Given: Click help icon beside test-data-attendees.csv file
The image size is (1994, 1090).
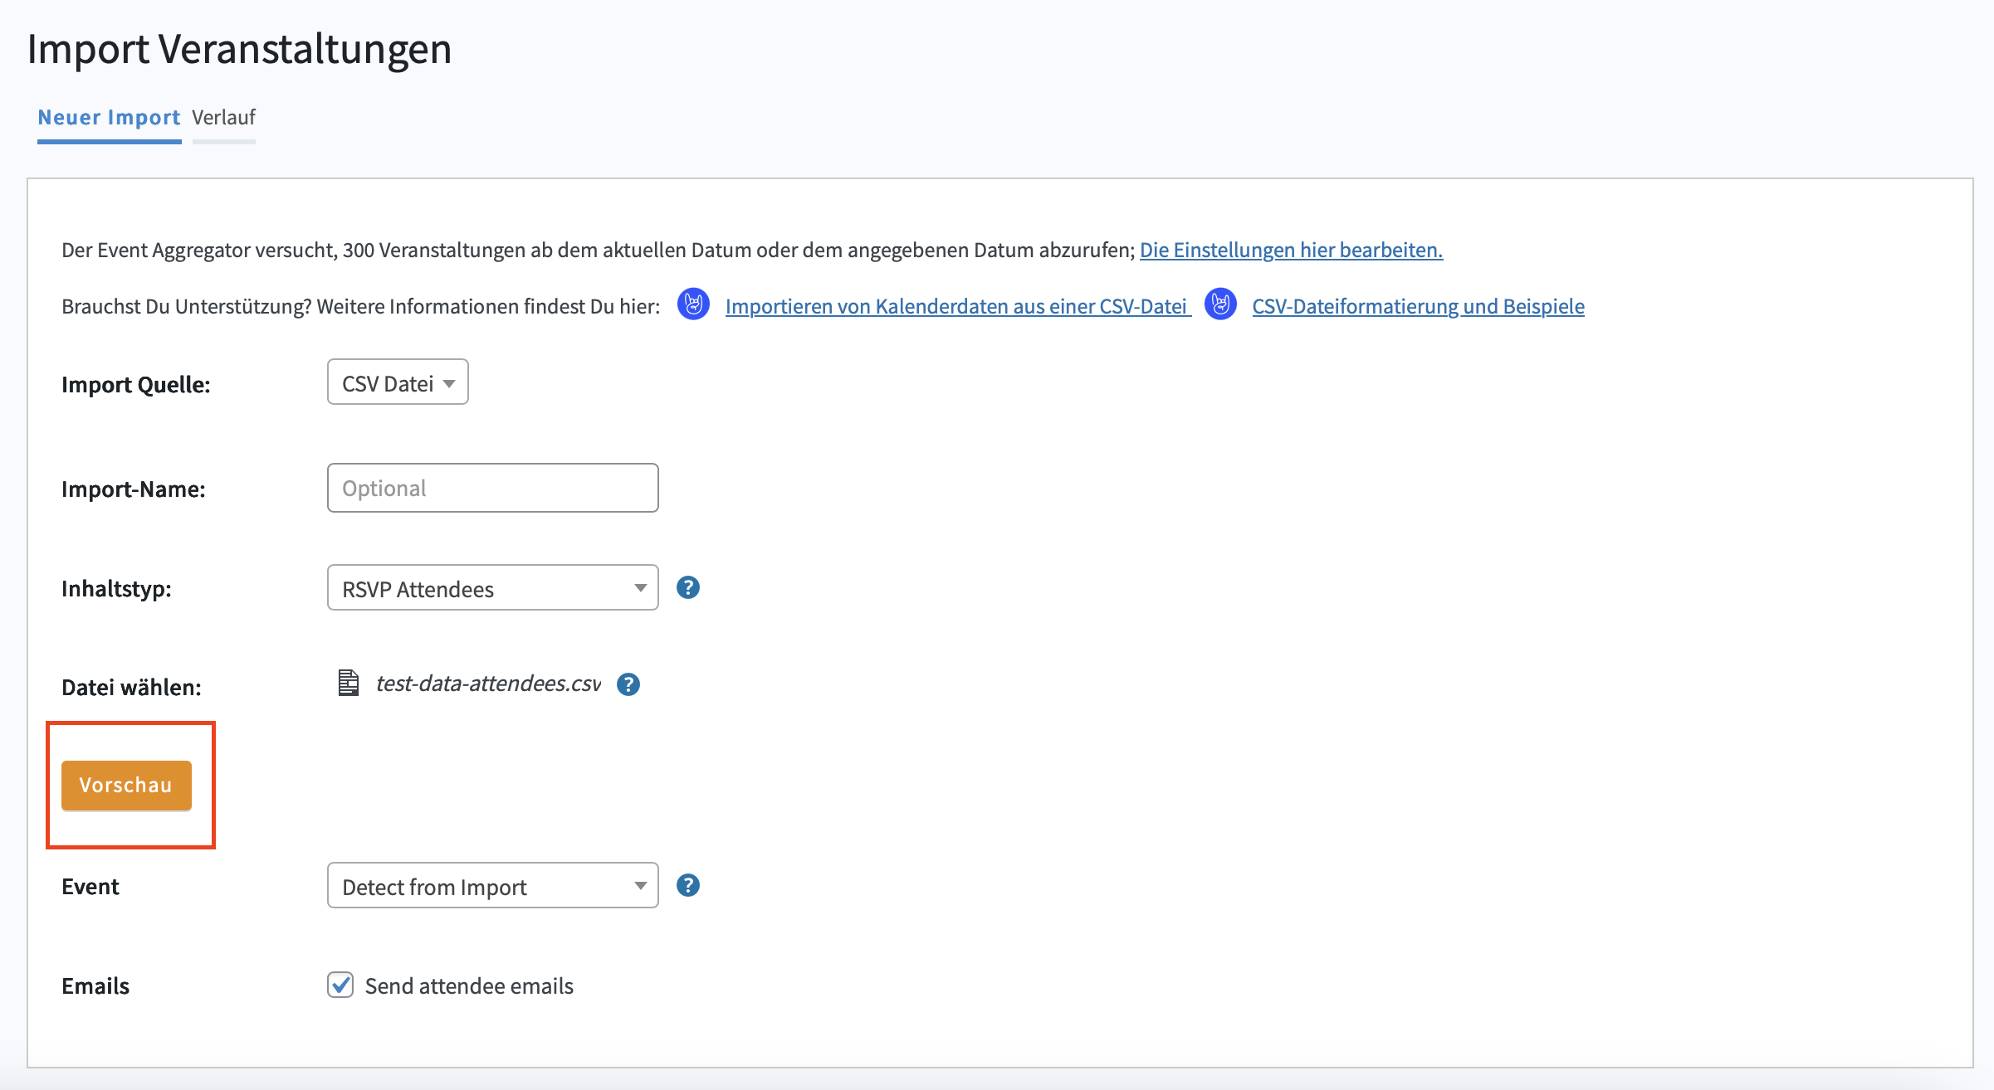Looking at the screenshot, I should [628, 684].
